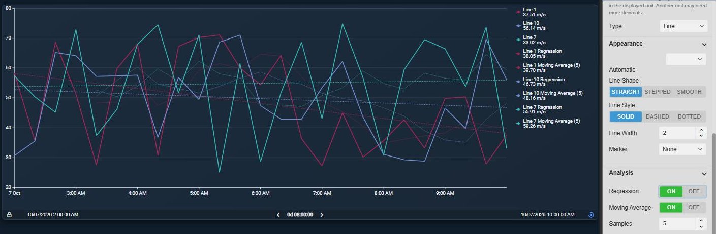The width and height of the screenshot is (716, 234).
Task: Select STRAIGHT line shape
Action: [x=626, y=92]
